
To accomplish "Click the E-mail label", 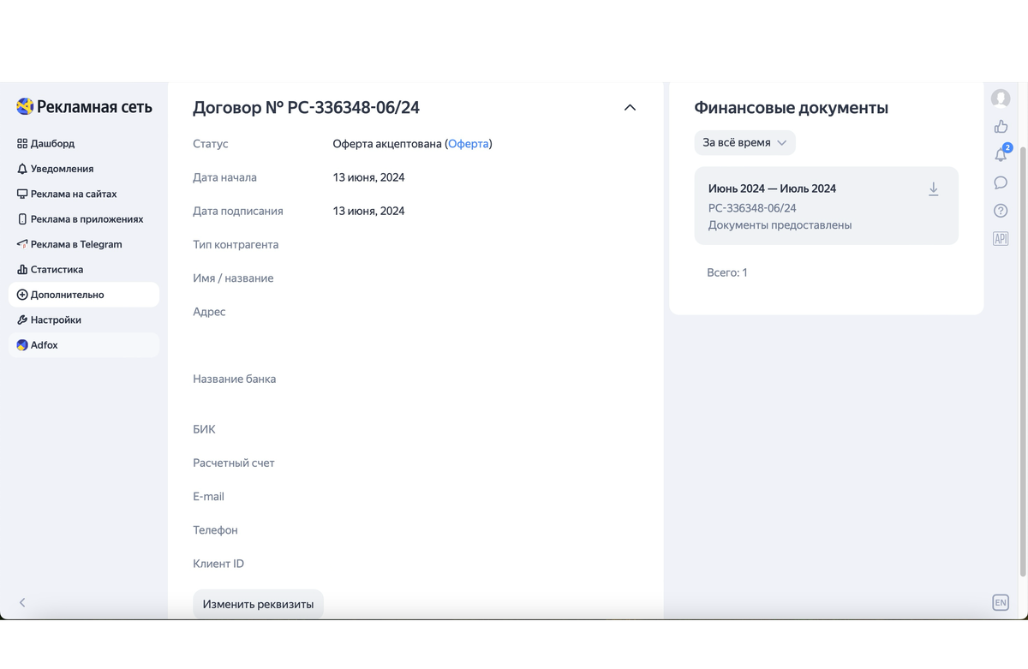I will [208, 496].
